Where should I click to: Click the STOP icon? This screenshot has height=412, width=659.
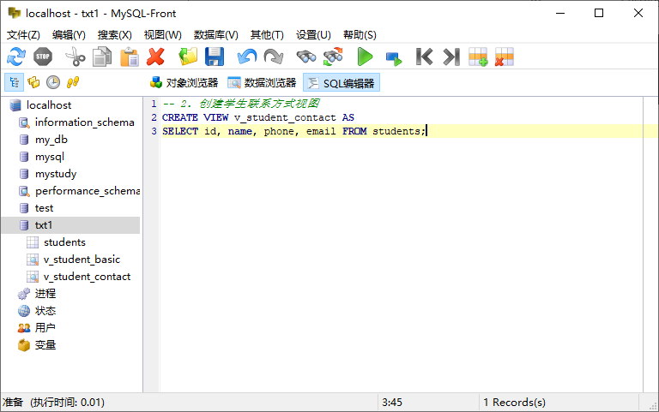coord(42,57)
